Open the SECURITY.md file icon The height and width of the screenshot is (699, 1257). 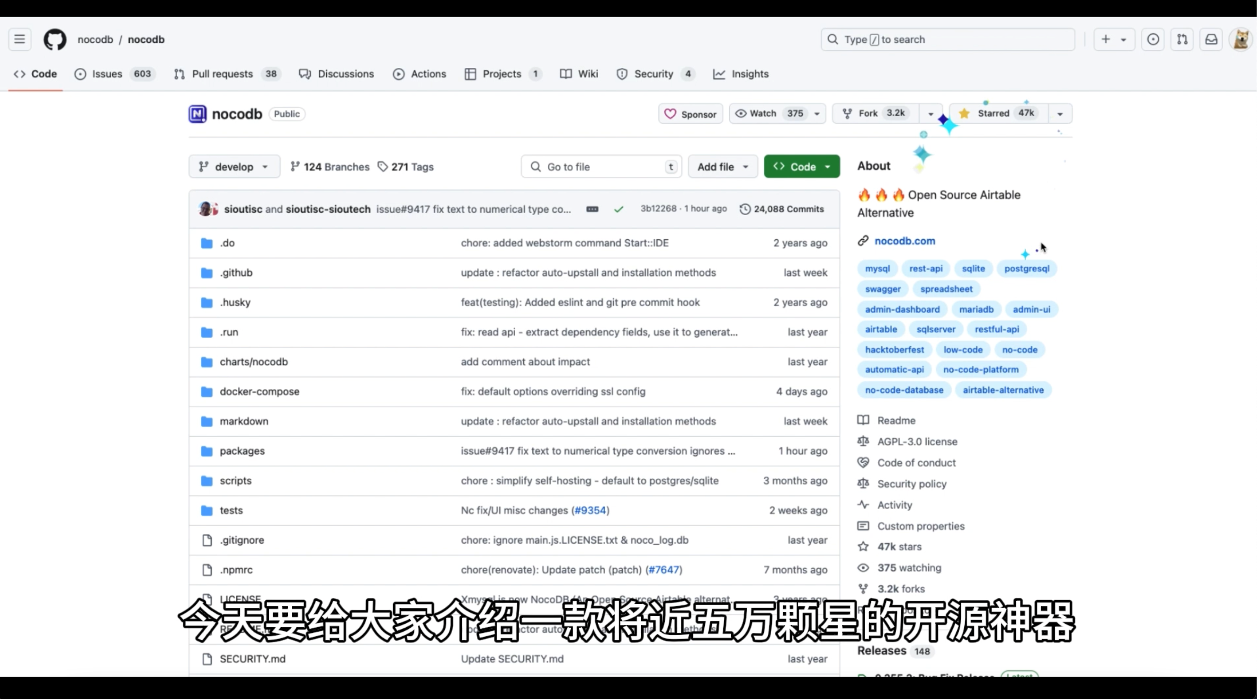click(207, 659)
